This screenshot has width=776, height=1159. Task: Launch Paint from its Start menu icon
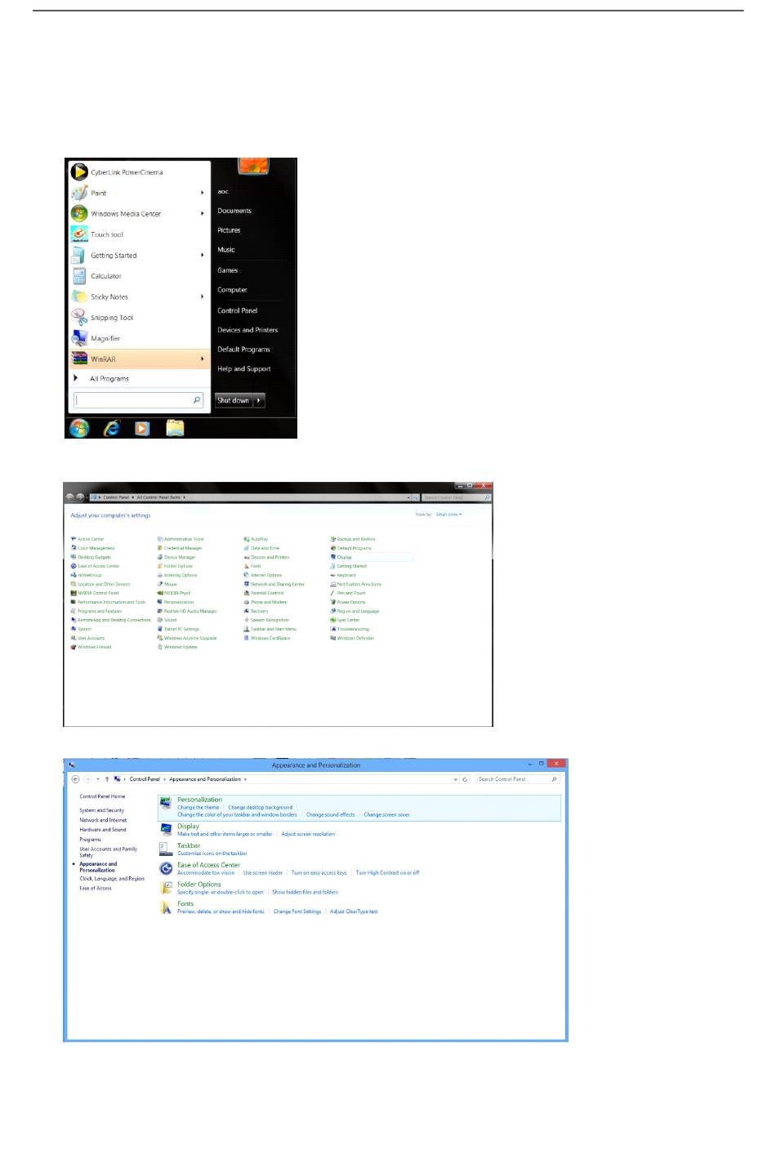79,193
